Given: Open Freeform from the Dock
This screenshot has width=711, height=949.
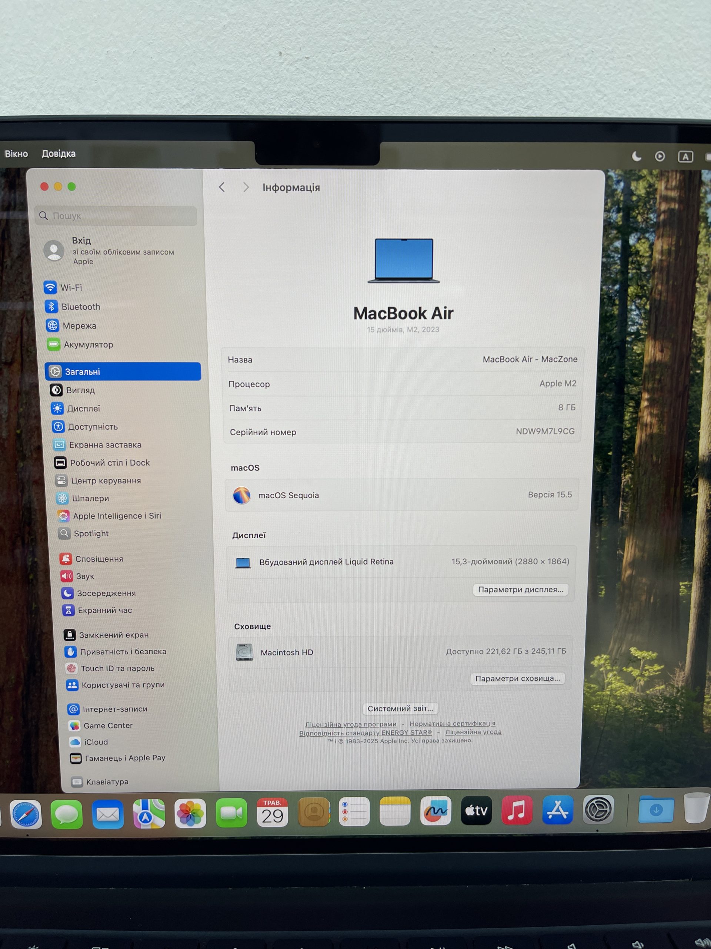Looking at the screenshot, I should click(436, 810).
